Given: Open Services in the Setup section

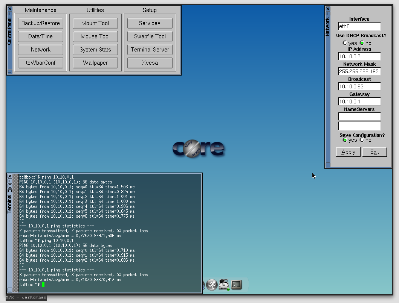Looking at the screenshot, I should coord(150,23).
